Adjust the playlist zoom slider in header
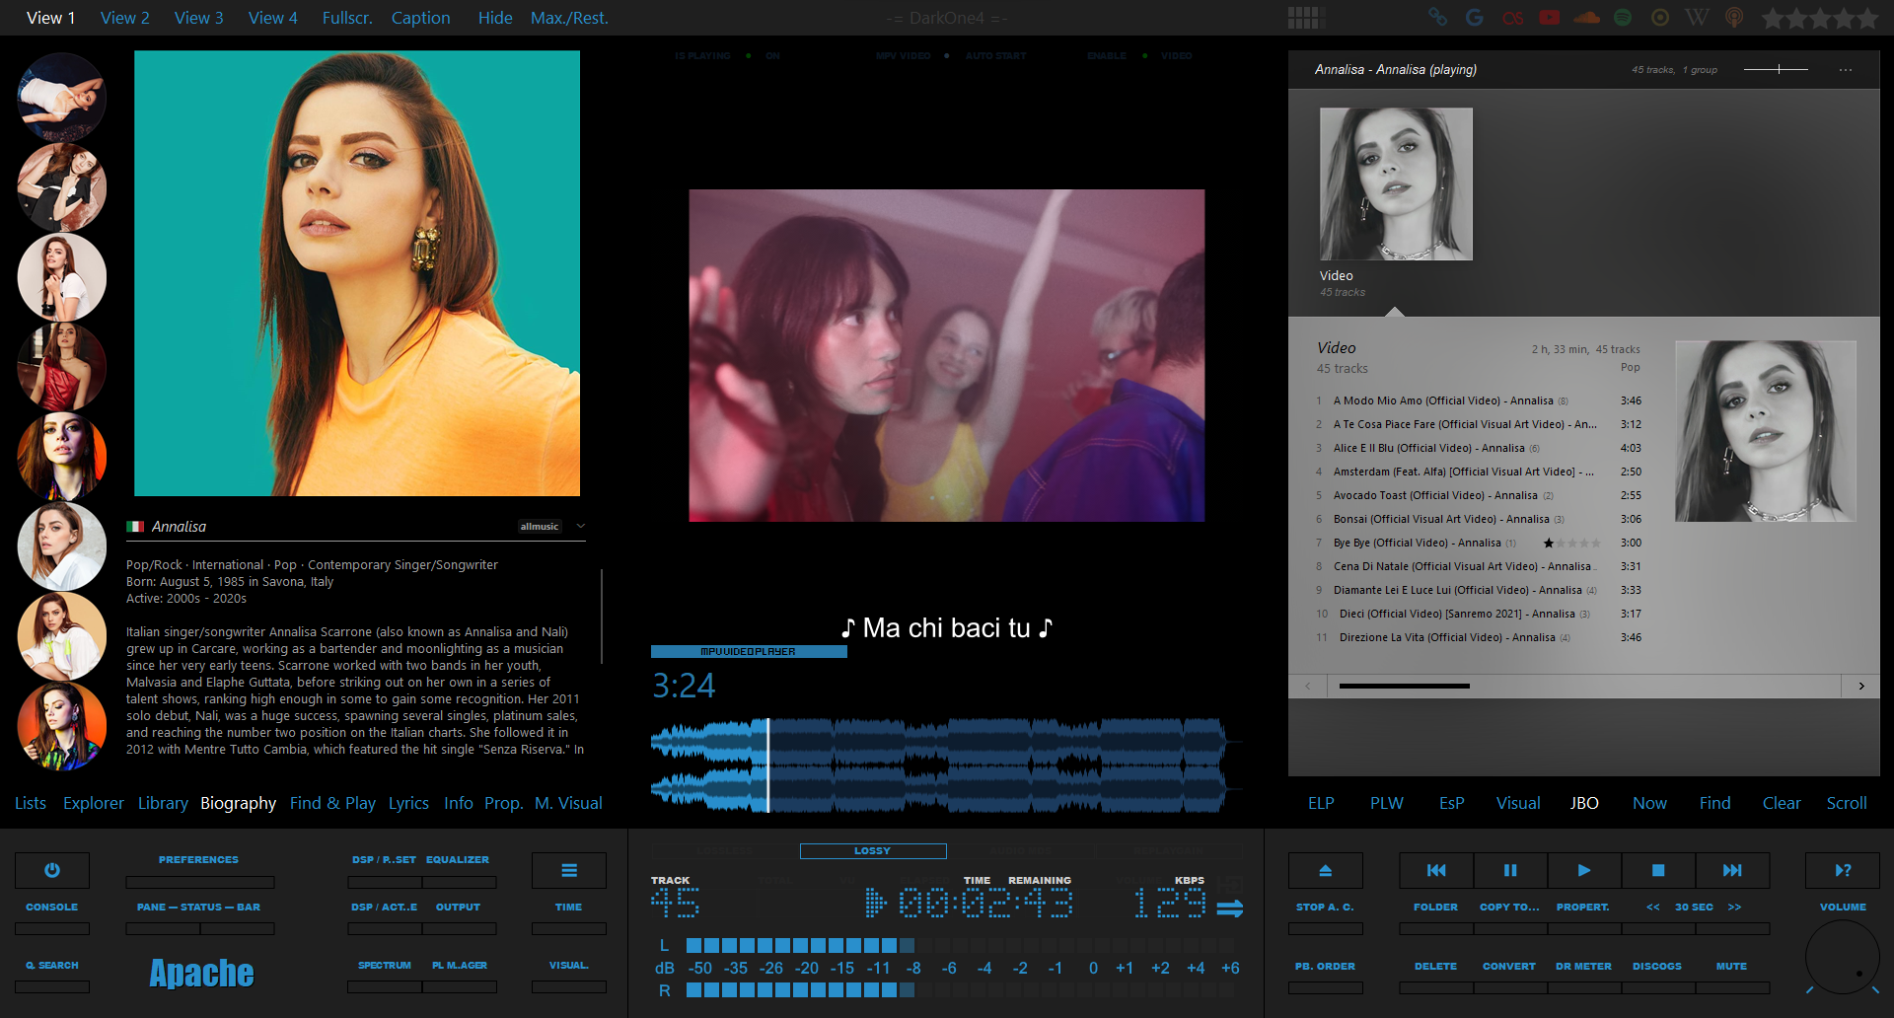The width and height of the screenshot is (1894, 1018). (1776, 69)
